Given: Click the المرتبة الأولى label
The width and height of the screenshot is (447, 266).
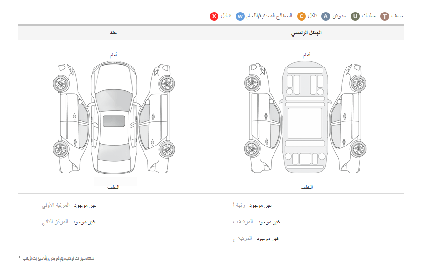Looking at the screenshot, I should pos(56,206).
